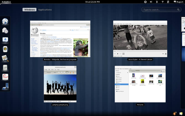
Task: Click the battery power indicator
Action: 168,2
